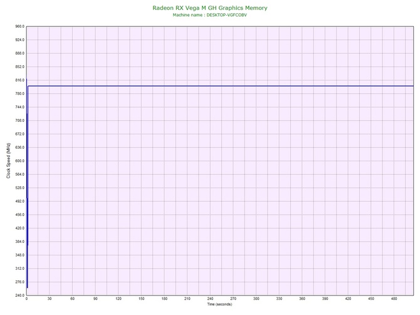Click the 'Clock Speed (MHz)' axis label
This screenshot has width=420, height=315.
click(9, 161)
